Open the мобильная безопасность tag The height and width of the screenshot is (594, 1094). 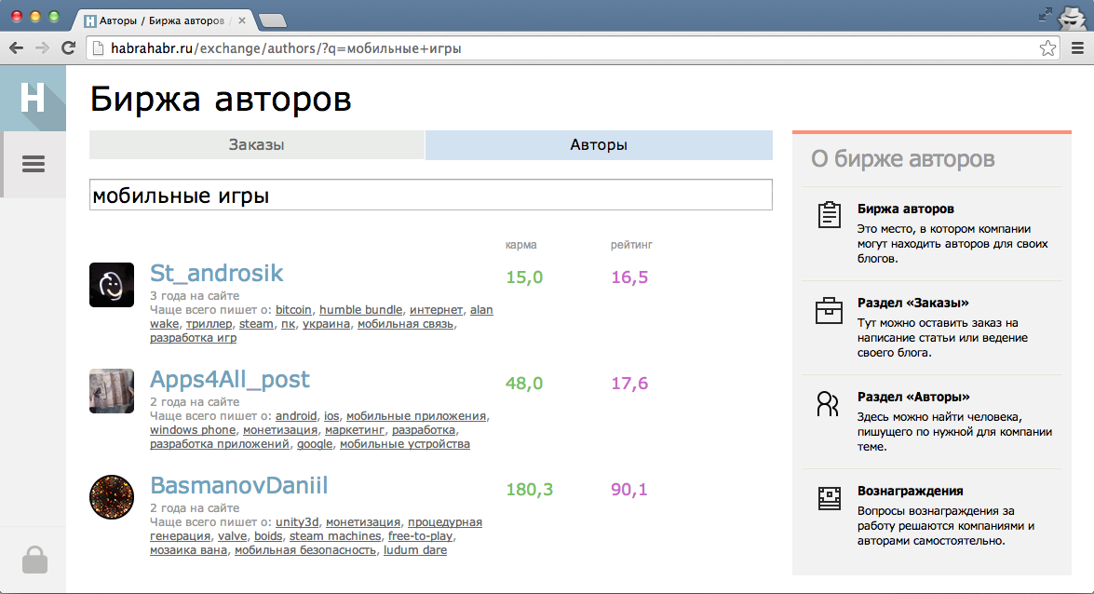click(x=304, y=550)
